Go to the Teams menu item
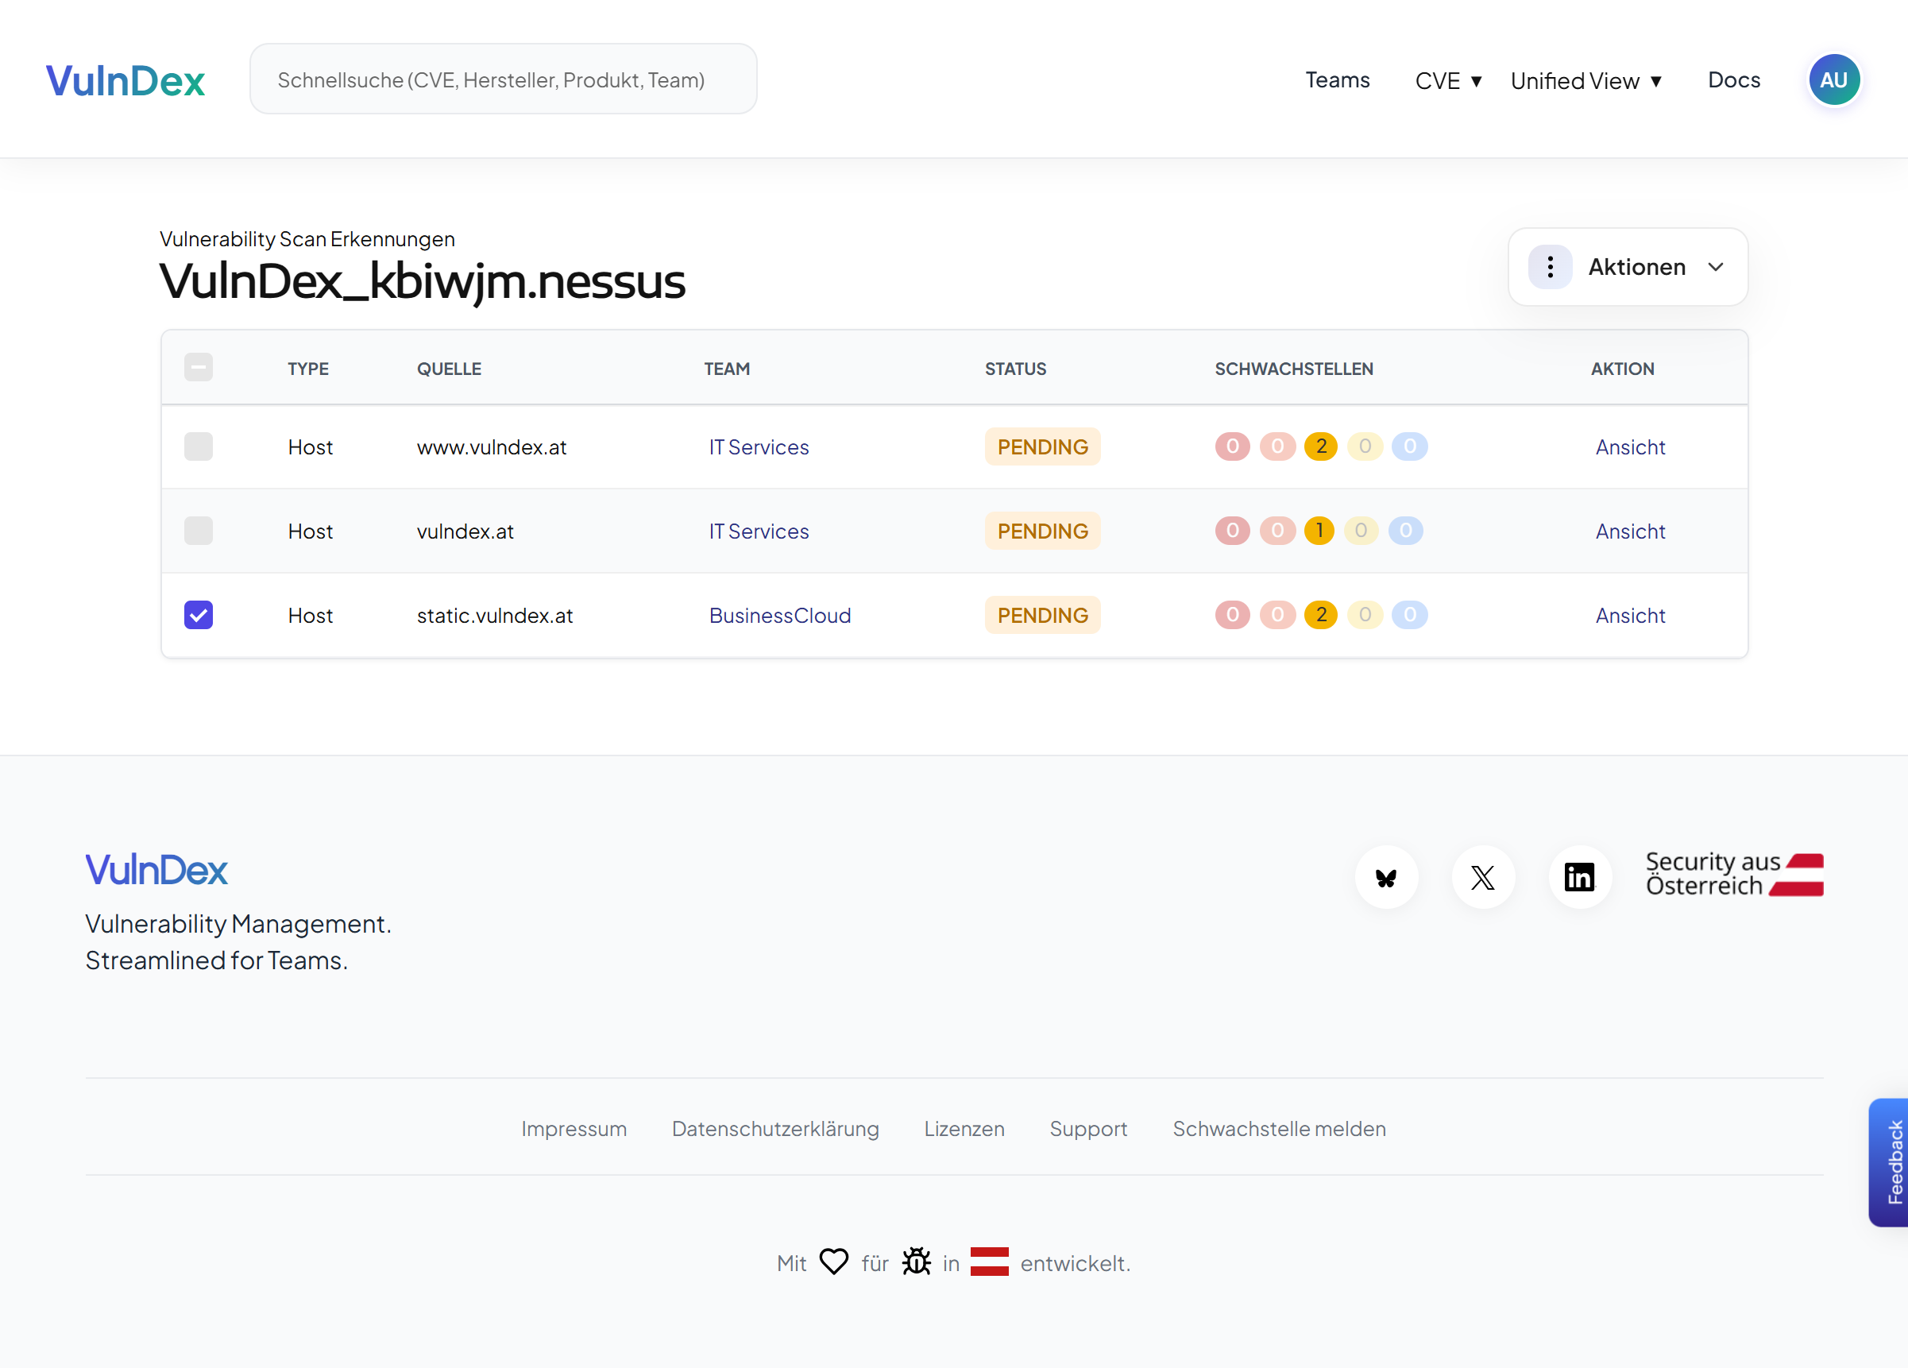The height and width of the screenshot is (1368, 1908). (x=1337, y=80)
